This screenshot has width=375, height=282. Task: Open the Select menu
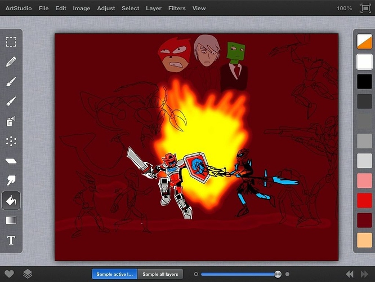(130, 8)
